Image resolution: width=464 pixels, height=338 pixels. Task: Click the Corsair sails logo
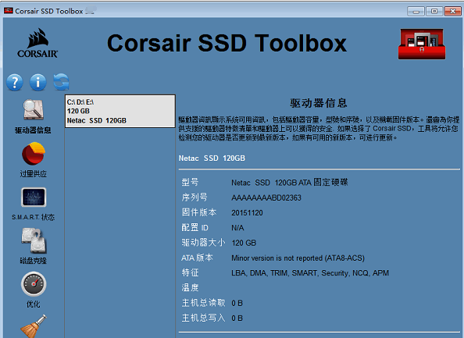[x=37, y=43]
